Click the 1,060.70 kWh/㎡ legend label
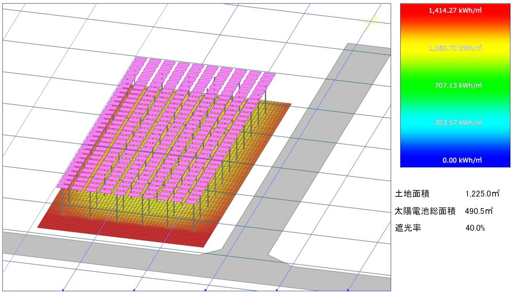 click(x=455, y=48)
